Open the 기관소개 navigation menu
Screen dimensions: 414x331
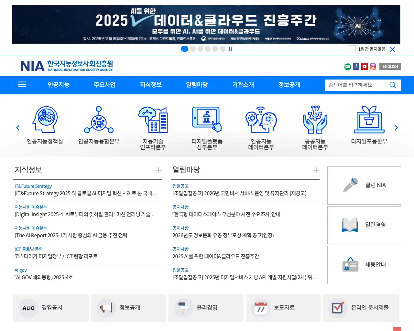[243, 85]
